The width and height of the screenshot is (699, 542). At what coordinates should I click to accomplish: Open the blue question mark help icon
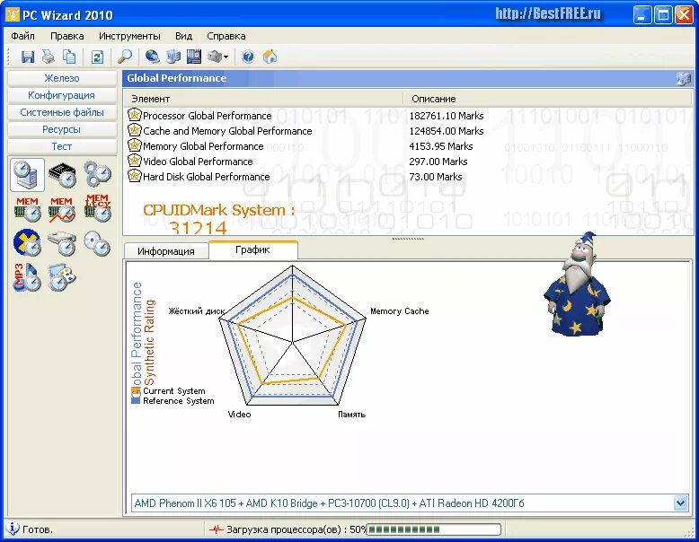[x=248, y=57]
